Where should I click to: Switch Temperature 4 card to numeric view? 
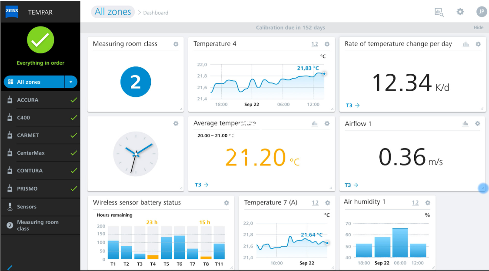click(x=315, y=44)
